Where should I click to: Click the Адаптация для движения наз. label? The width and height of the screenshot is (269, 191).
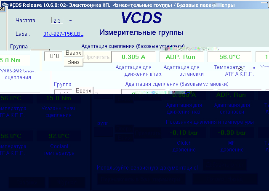tap(184, 109)
